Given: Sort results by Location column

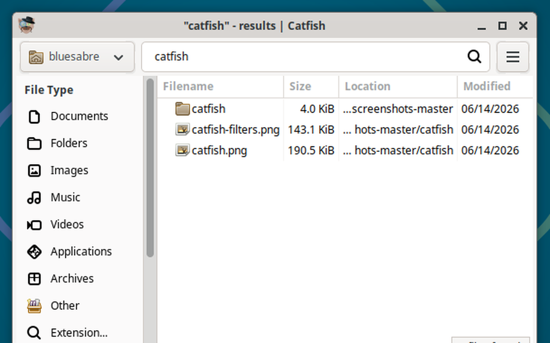Looking at the screenshot, I should [398, 86].
